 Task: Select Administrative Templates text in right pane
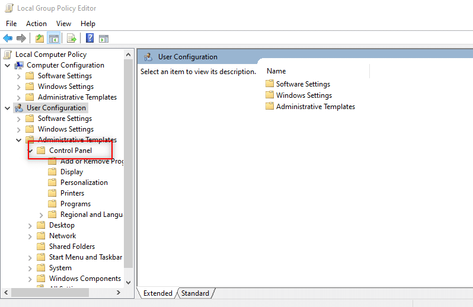tap(315, 107)
